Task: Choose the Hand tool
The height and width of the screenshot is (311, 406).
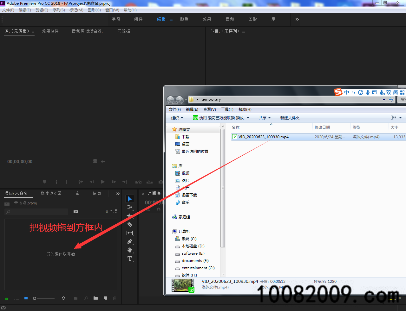Action: click(x=129, y=250)
